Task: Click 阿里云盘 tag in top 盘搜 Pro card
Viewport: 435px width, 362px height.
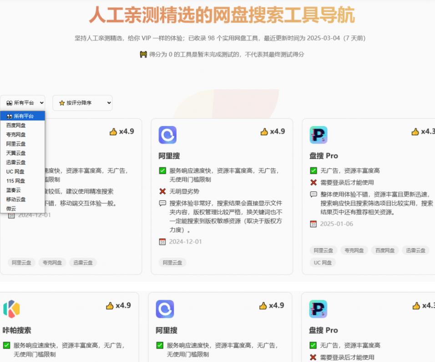Action: [323, 250]
